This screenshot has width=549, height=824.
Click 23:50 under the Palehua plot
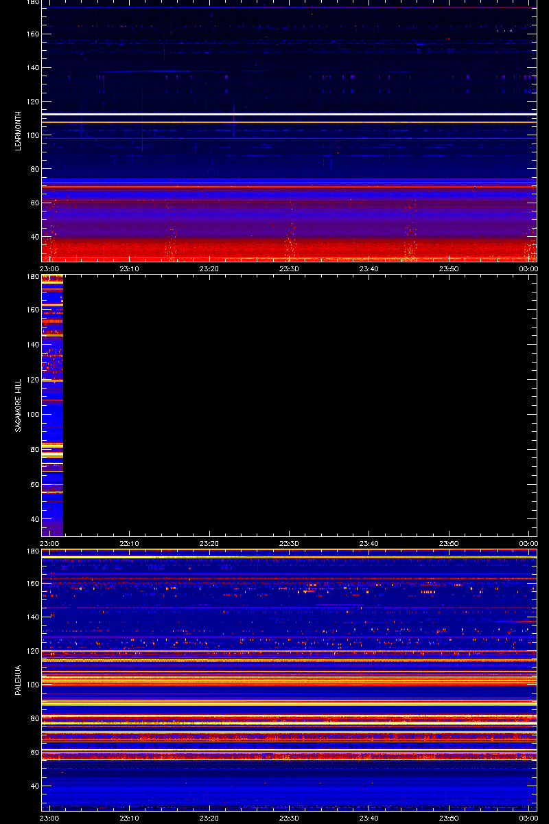[449, 818]
